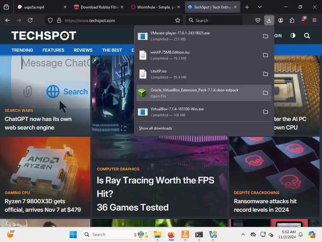Open Ryzen 7 9800X3D article
Image resolution: width=322 pixels, height=242 pixels.
coord(43,205)
